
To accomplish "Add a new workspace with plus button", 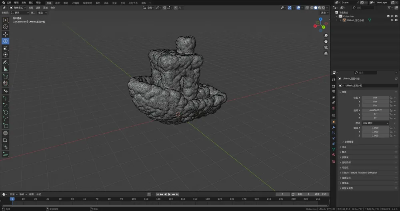I will click(150, 3).
